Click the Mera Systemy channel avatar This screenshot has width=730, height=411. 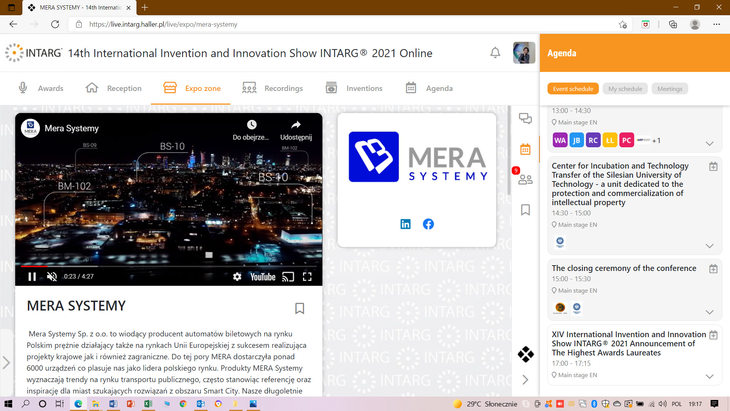[30, 129]
